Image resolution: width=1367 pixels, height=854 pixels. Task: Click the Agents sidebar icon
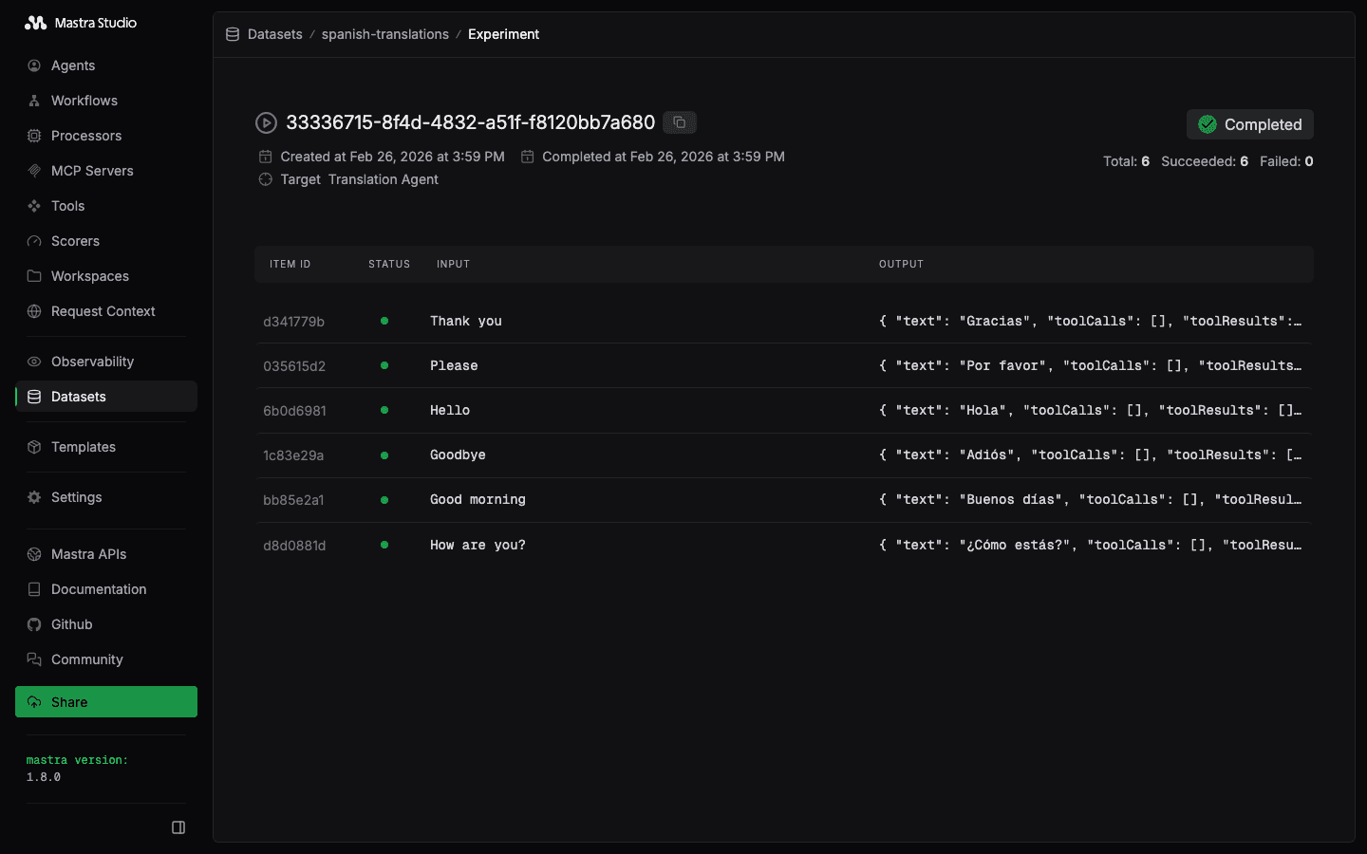pos(34,65)
